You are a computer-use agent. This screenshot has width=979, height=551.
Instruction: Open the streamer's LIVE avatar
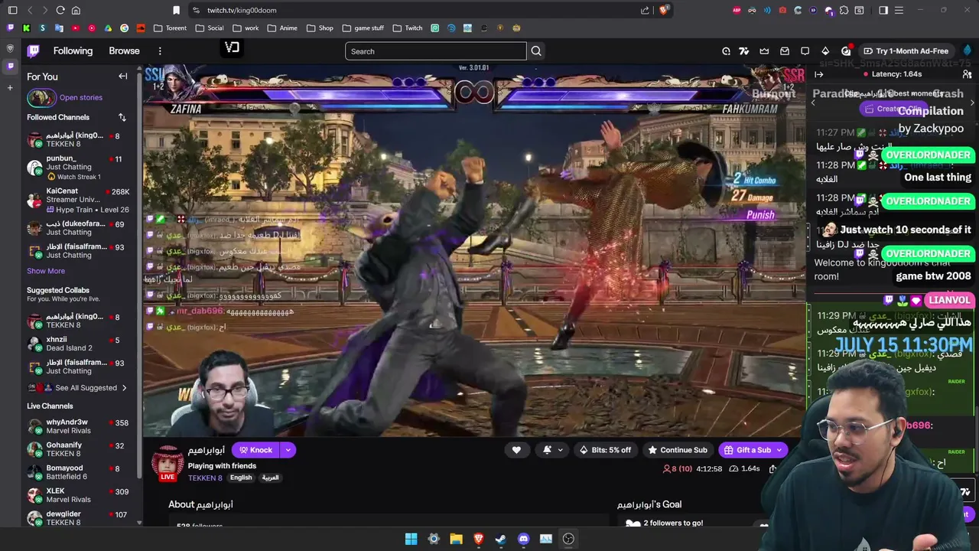(x=168, y=465)
